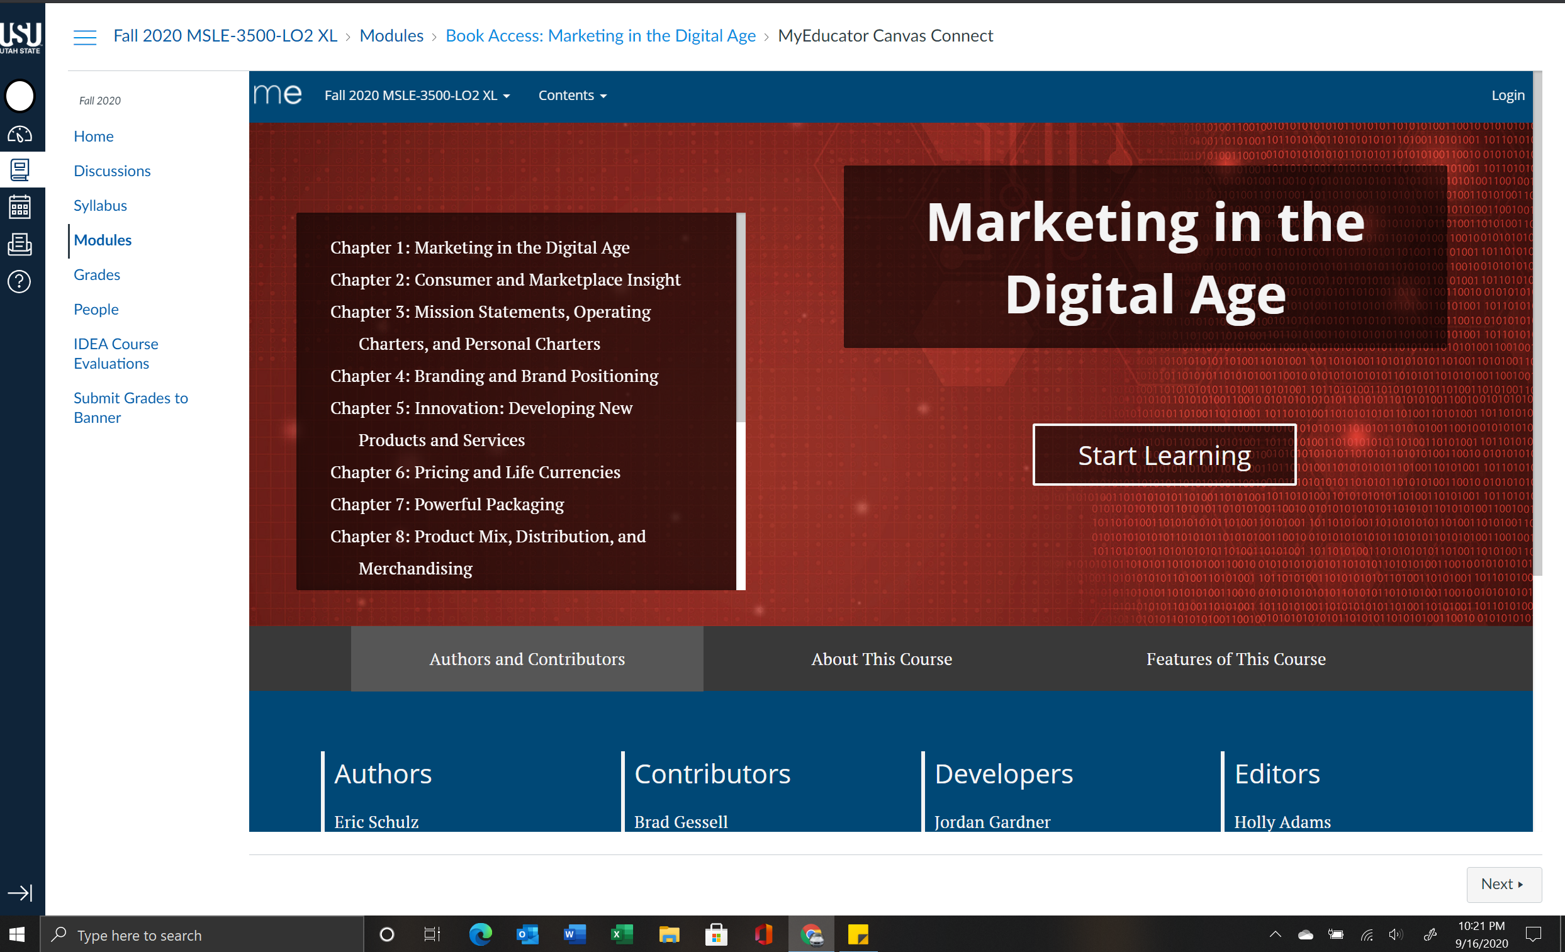
Task: Open the Calendar icon in global navigation
Action: 20,207
